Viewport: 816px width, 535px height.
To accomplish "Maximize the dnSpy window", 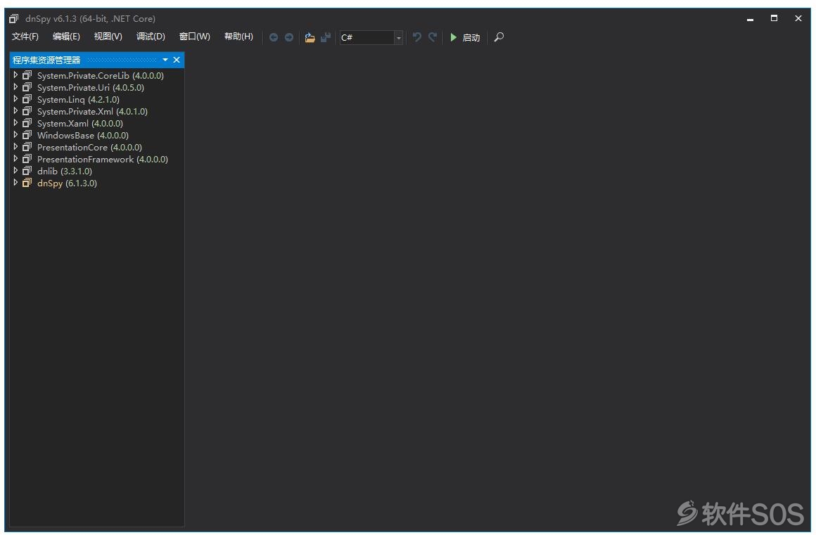I will (774, 18).
